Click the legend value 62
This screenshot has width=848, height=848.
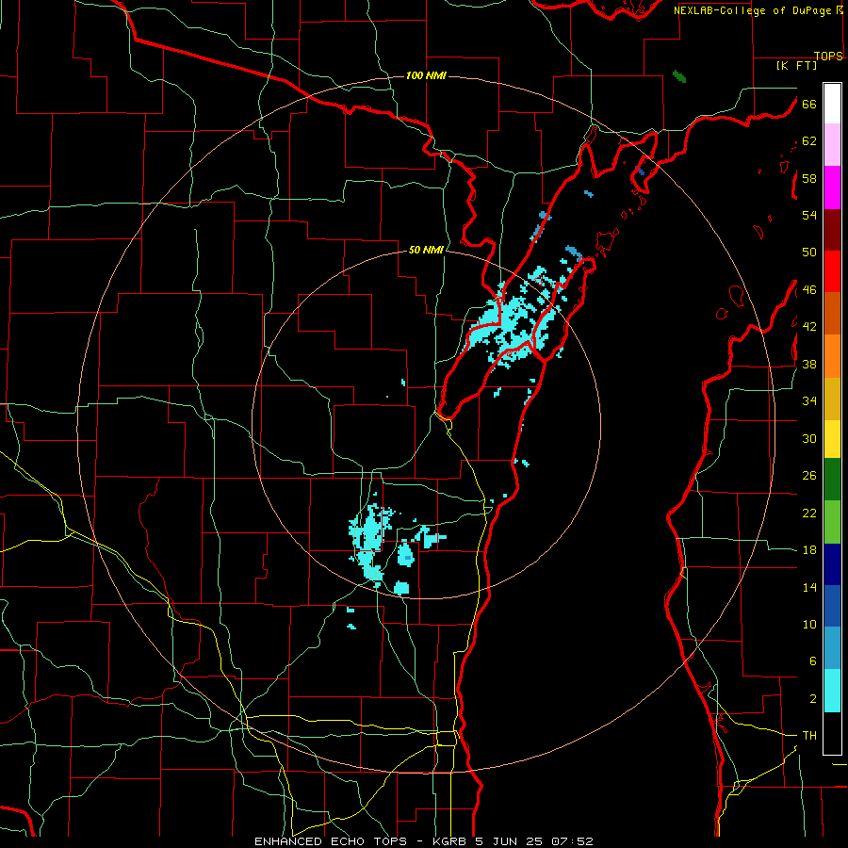click(809, 141)
